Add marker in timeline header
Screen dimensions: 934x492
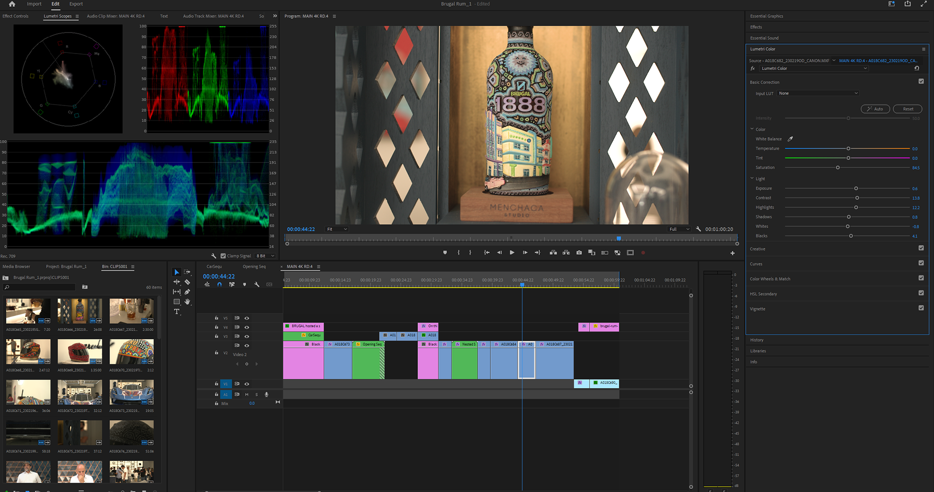pos(244,284)
